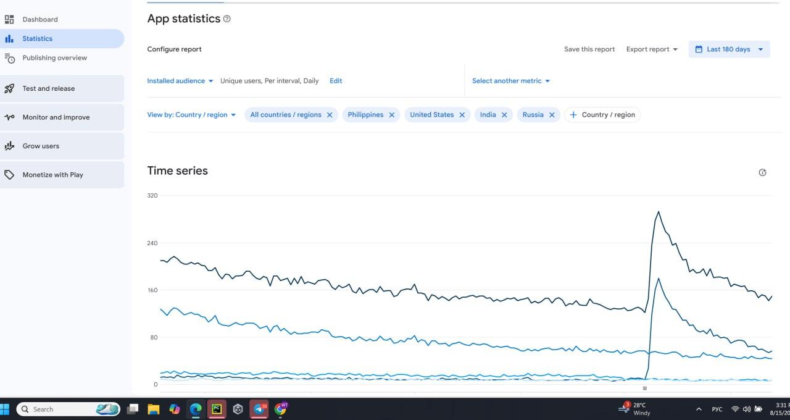The width and height of the screenshot is (790, 420).
Task: Expand the Select another metric dropdown
Action: (510, 80)
